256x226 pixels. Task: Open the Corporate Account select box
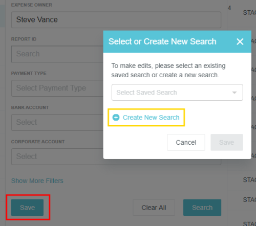click(x=57, y=156)
